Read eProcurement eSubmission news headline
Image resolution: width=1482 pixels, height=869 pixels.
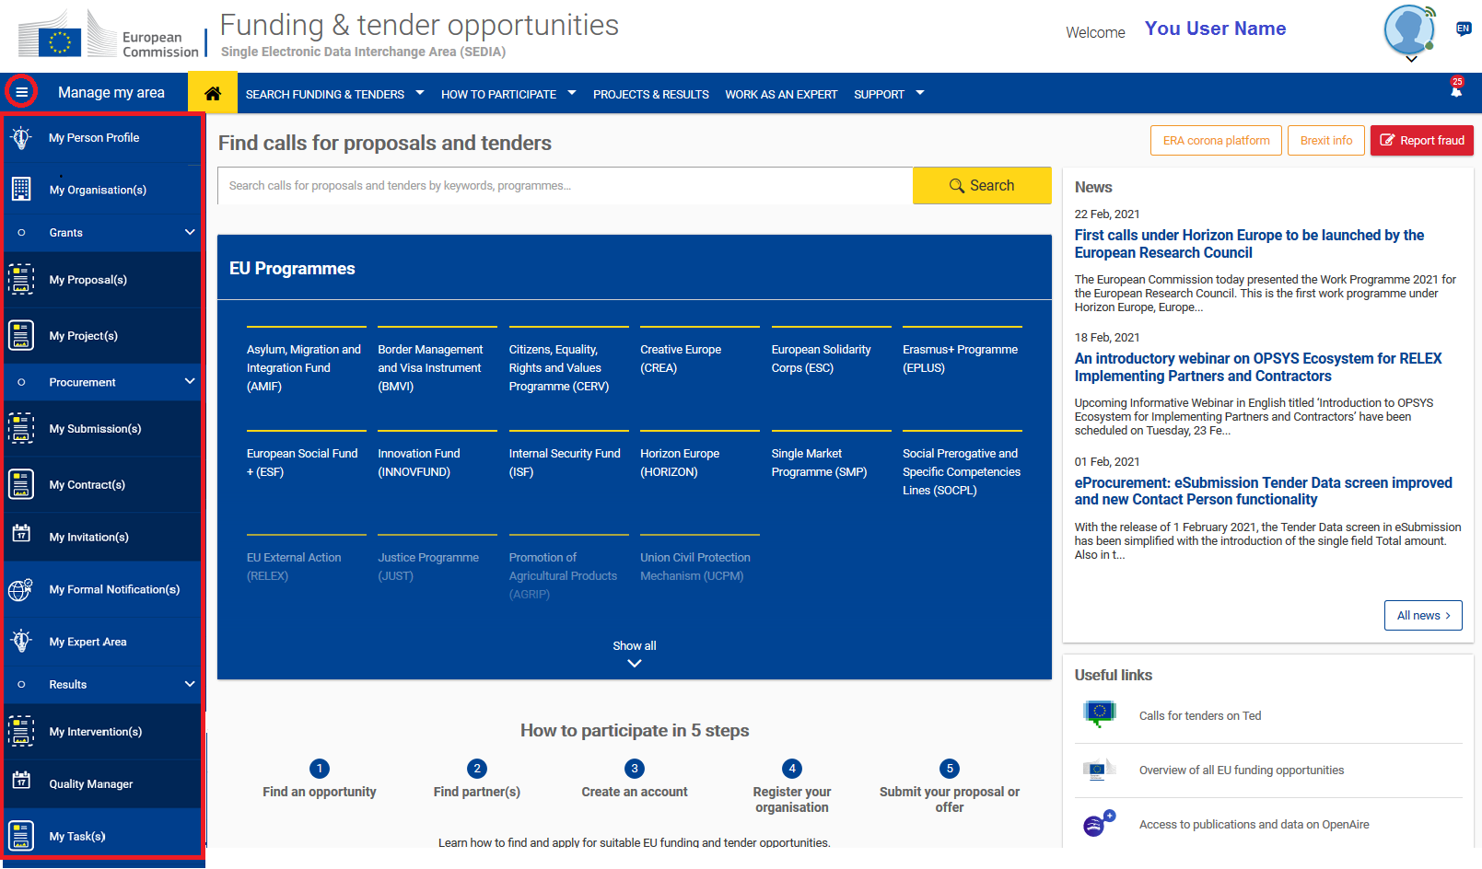pos(1264,491)
